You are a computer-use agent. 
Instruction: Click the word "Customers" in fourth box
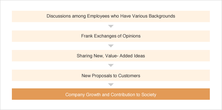click(129, 76)
